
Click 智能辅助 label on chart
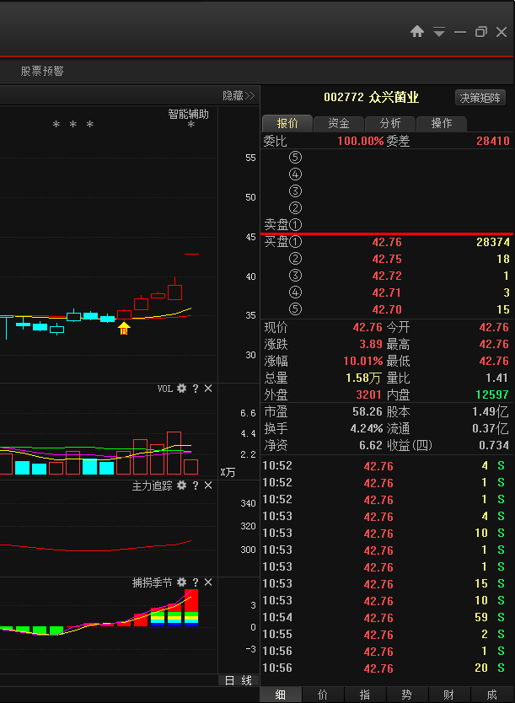188,114
